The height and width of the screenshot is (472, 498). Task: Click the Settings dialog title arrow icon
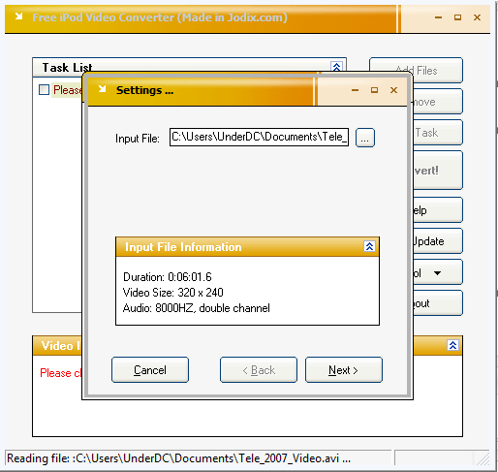pos(102,89)
